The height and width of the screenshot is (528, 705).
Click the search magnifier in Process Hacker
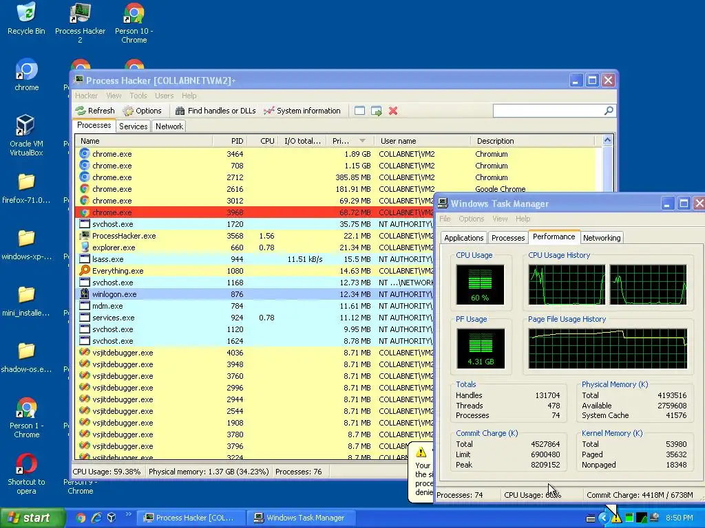point(609,111)
